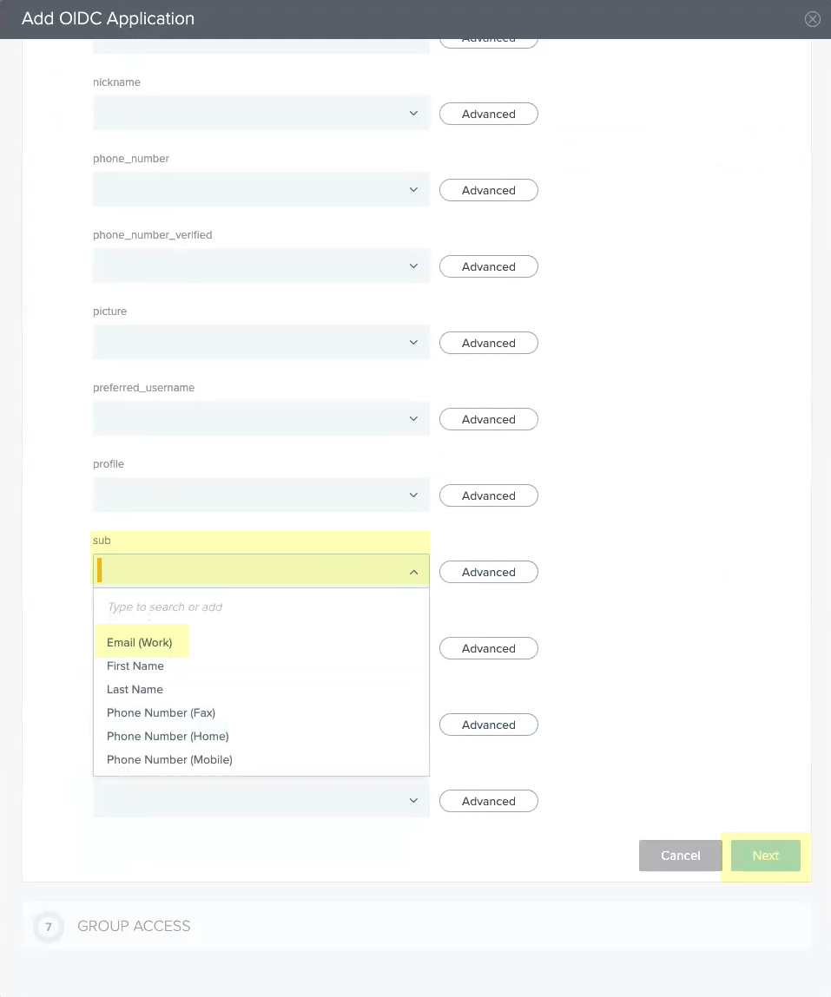The height and width of the screenshot is (997, 831).
Task: Click the Next button
Action: point(765,856)
